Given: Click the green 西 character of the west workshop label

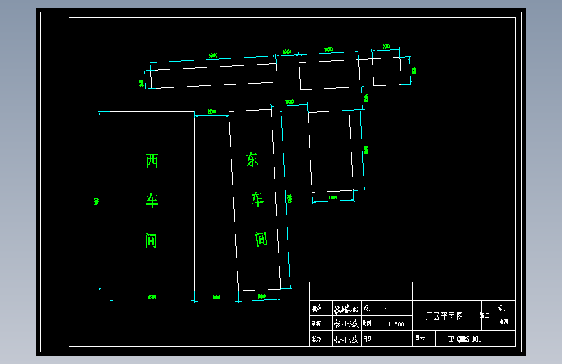Looking at the screenshot, I should 152,161.
